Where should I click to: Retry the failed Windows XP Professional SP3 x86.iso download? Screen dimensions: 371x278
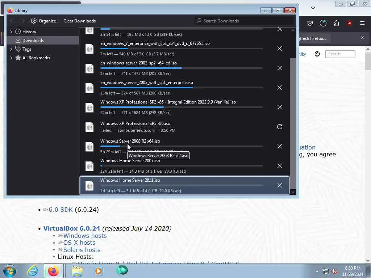(280, 127)
